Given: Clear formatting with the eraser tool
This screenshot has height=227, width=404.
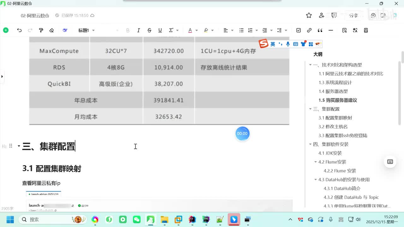Looking at the screenshot, I should tap(52, 30).
